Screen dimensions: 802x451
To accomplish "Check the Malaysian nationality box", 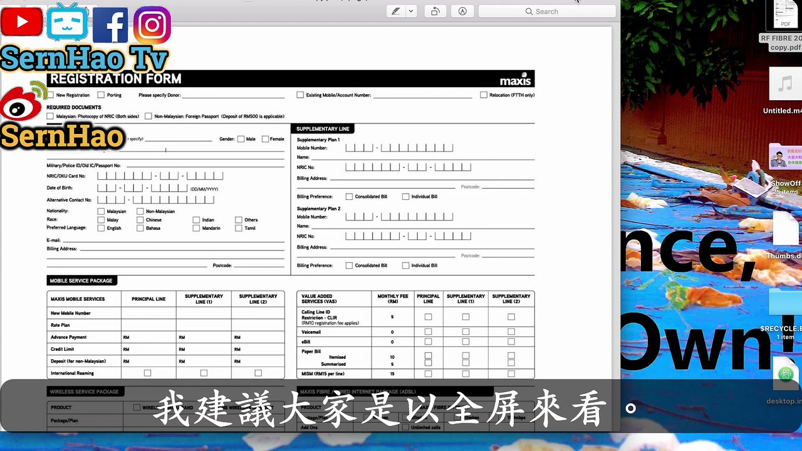I will [101, 212].
